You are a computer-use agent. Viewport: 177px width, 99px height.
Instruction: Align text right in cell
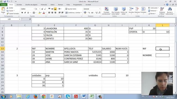[55, 13]
